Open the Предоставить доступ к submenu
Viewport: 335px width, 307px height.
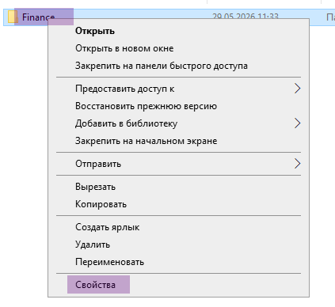click(x=178, y=89)
